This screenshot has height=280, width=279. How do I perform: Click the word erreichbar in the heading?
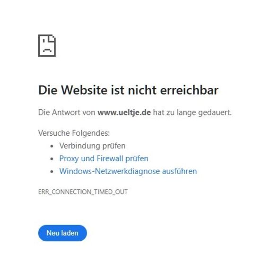pyautogui.click(x=189, y=90)
